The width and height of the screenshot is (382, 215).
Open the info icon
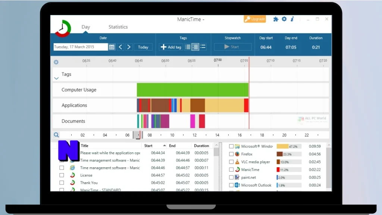coord(292,19)
